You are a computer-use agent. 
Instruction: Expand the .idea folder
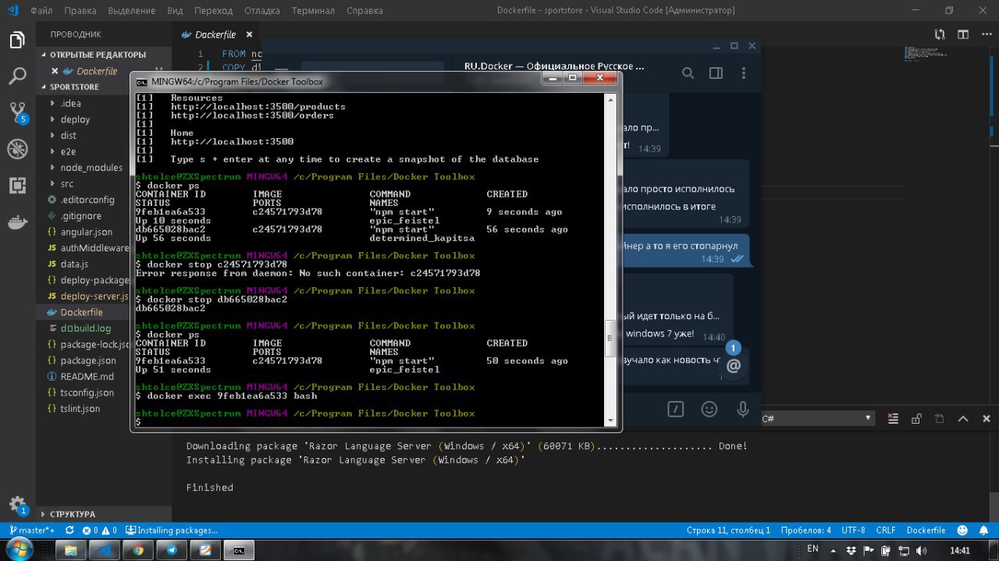[x=70, y=103]
